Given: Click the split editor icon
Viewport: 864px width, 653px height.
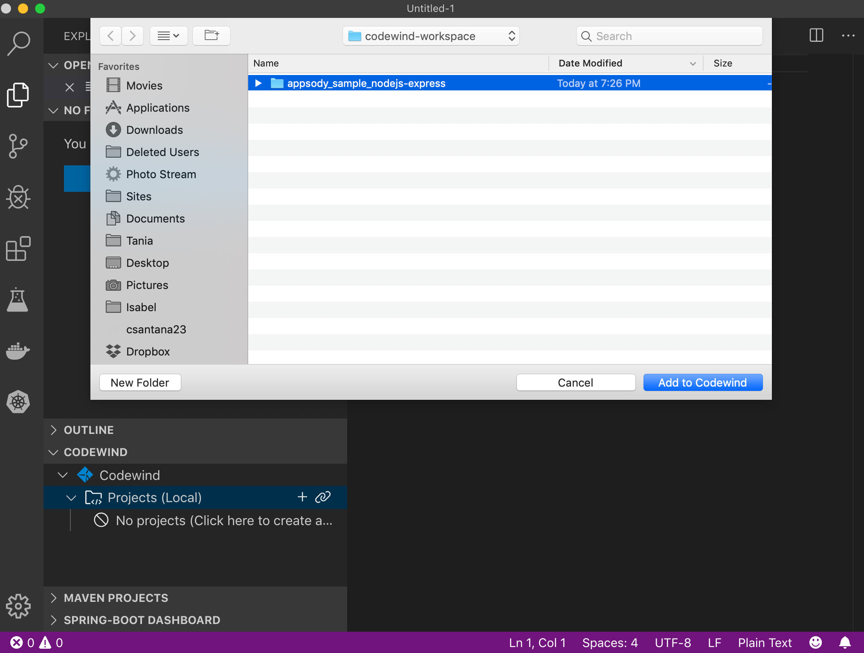Looking at the screenshot, I should 816,35.
